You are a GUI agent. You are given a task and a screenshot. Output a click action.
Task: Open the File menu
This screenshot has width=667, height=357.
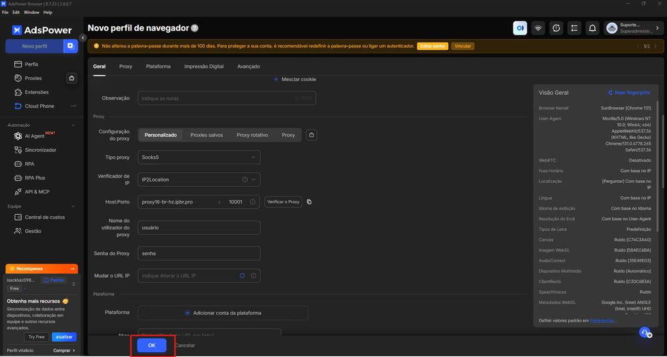(5, 12)
